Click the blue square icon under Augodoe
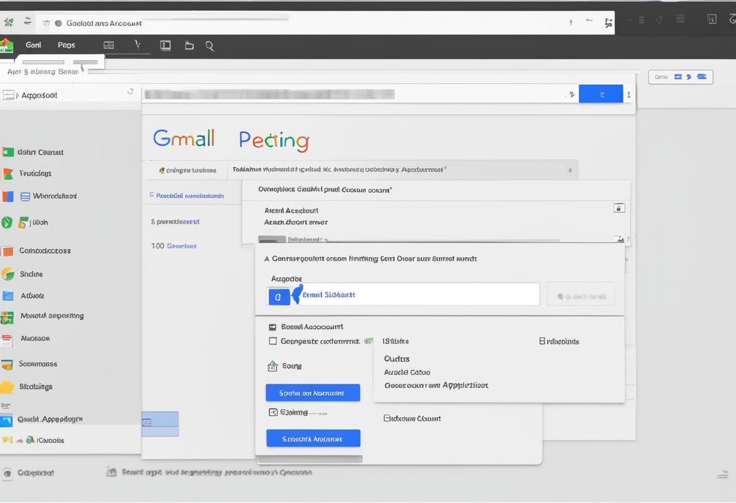This screenshot has height=503, width=736. pyautogui.click(x=278, y=296)
